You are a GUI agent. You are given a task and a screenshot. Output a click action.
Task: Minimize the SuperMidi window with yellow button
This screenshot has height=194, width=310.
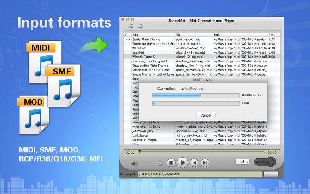(127, 19)
